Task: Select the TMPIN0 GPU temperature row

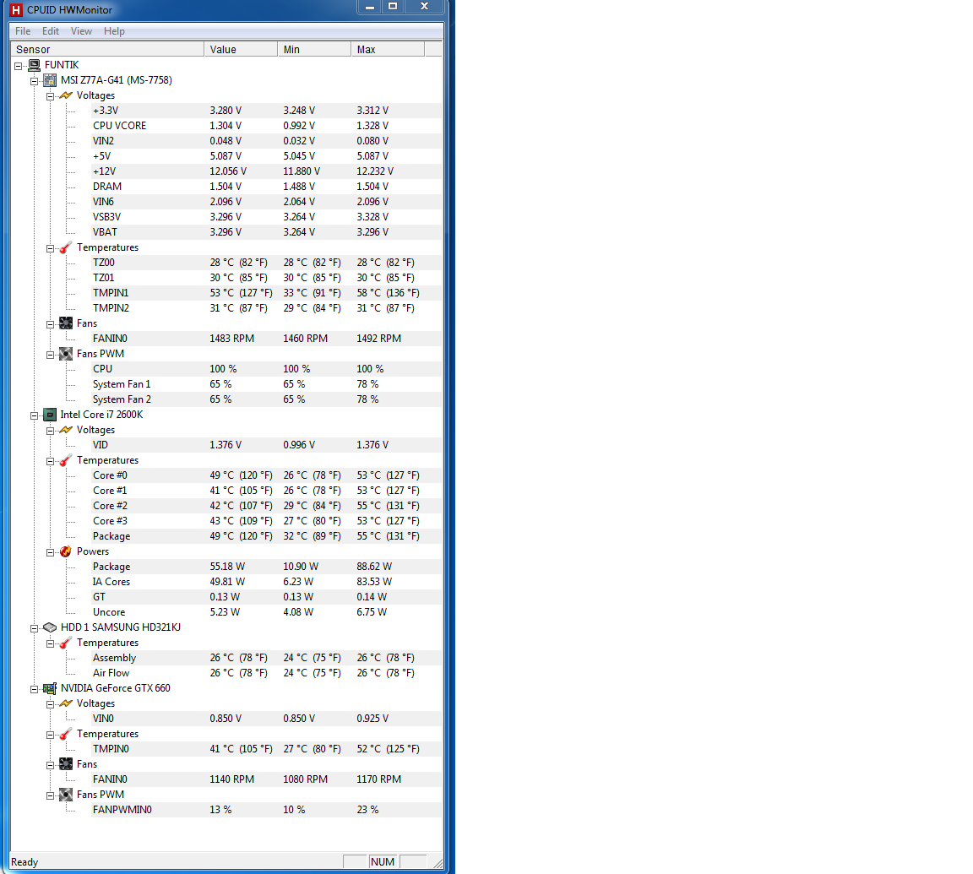Action: click(266, 749)
